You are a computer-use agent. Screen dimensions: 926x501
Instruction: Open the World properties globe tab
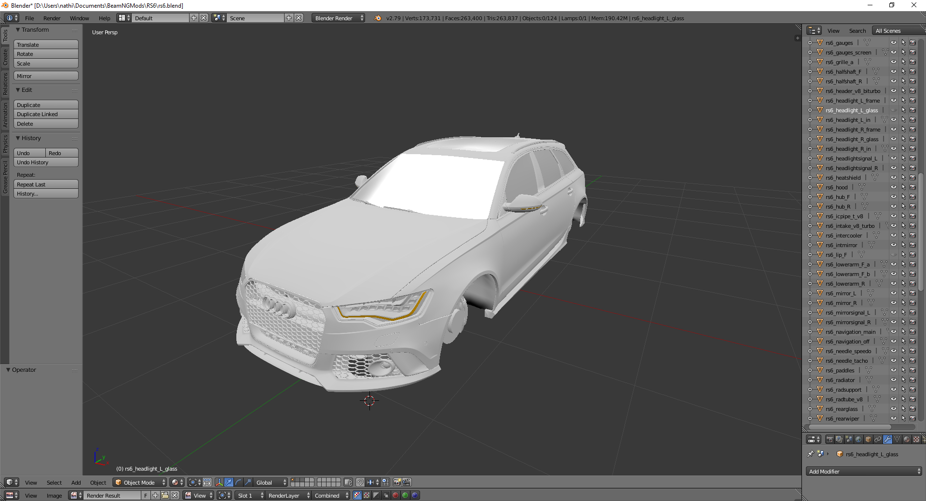click(x=858, y=439)
